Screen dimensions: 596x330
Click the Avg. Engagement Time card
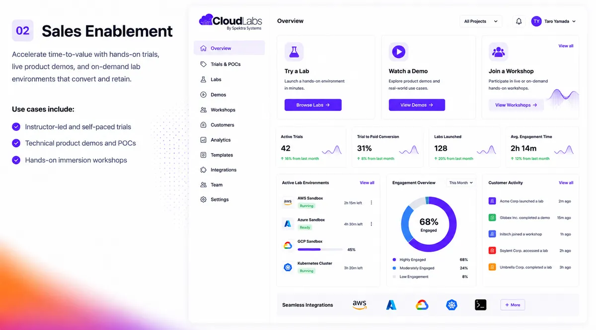pyautogui.click(x=542, y=147)
